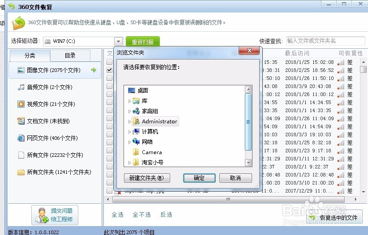The width and height of the screenshot is (368, 235).
Task: Expand the 库 library tree node
Action: coord(129,101)
